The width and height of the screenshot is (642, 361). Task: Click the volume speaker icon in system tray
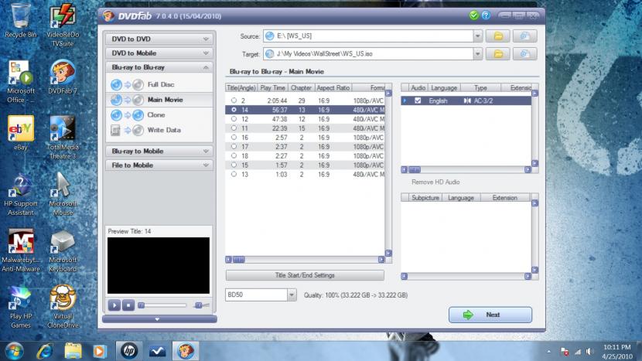(x=589, y=352)
